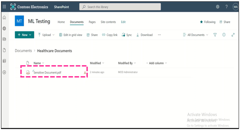This screenshot has height=130, width=240.
Task: Go to the Pages nav tab
Action: click(92, 22)
